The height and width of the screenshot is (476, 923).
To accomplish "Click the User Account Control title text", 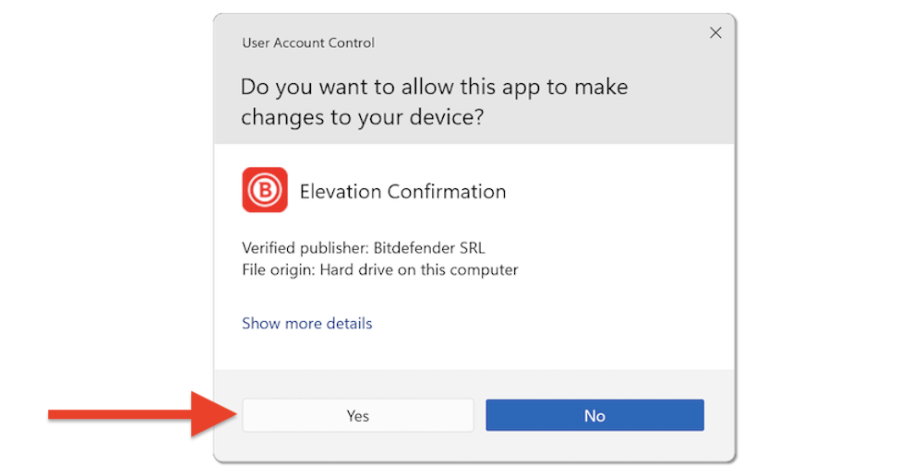I will click(308, 42).
